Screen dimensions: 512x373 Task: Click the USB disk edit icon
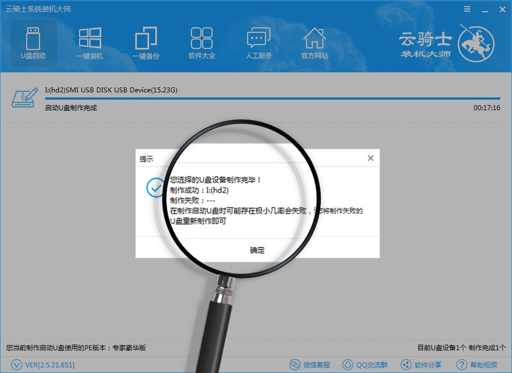pos(25,97)
